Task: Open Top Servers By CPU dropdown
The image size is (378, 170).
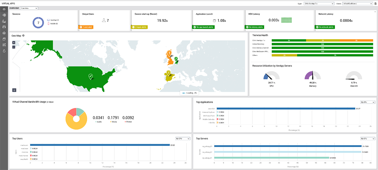Action: point(368,139)
